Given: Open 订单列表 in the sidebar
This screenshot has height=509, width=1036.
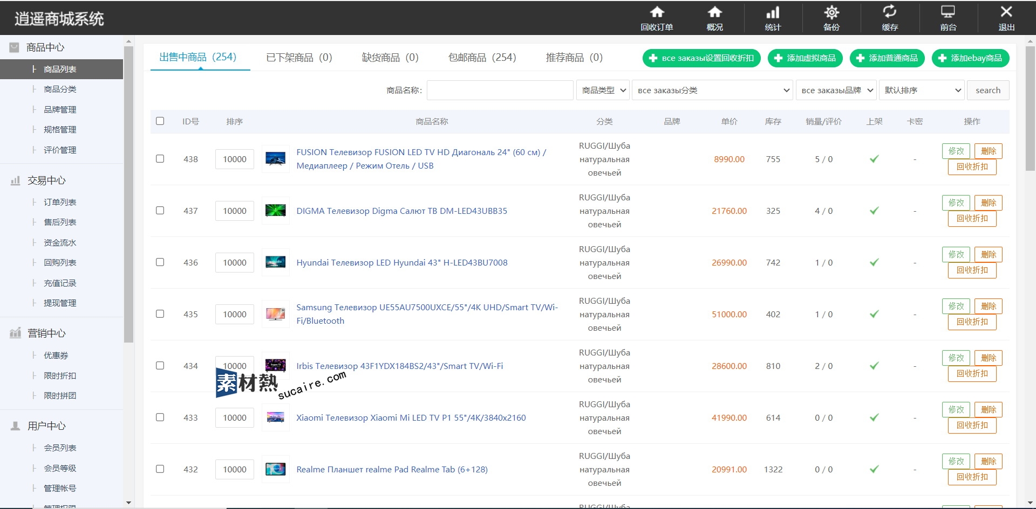Looking at the screenshot, I should [x=60, y=202].
